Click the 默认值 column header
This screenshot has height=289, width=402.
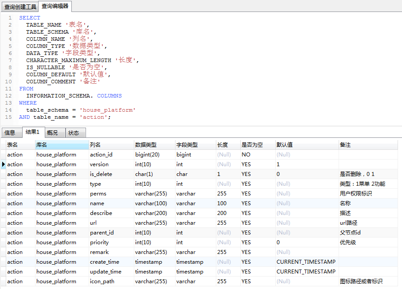[x=307, y=145]
